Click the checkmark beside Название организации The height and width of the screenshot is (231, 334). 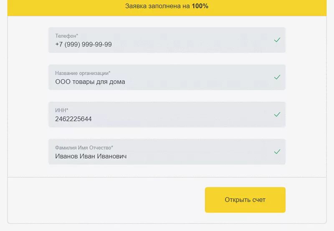tap(277, 77)
